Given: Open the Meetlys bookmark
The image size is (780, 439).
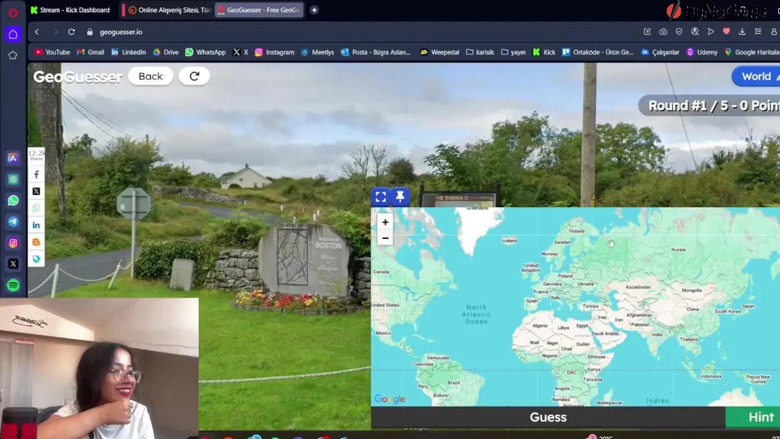Looking at the screenshot, I should [317, 52].
